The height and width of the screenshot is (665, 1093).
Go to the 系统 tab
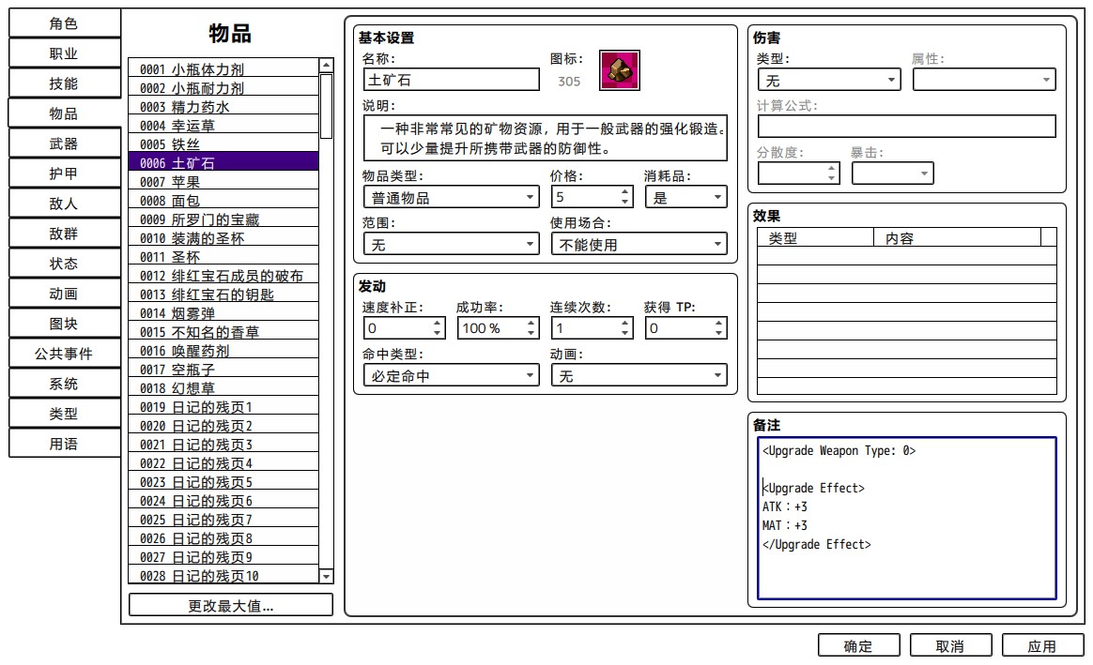tap(64, 384)
